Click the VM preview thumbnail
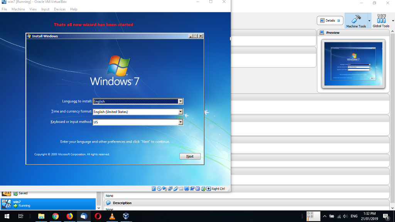Viewport: 395px width, 222px height. point(353,64)
